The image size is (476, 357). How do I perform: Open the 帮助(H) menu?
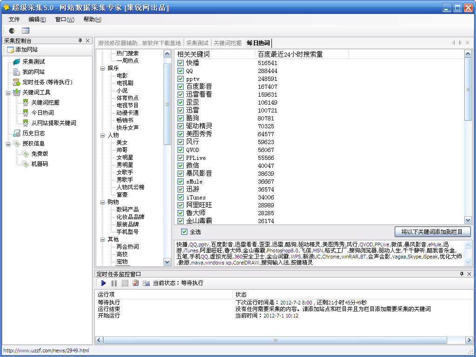(93, 20)
